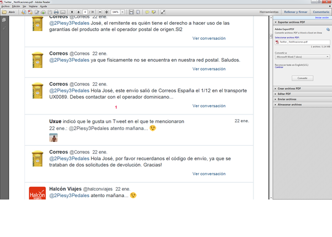Click the document vertical scrollbar thumb
The image size is (332, 237).
coord(271,36)
